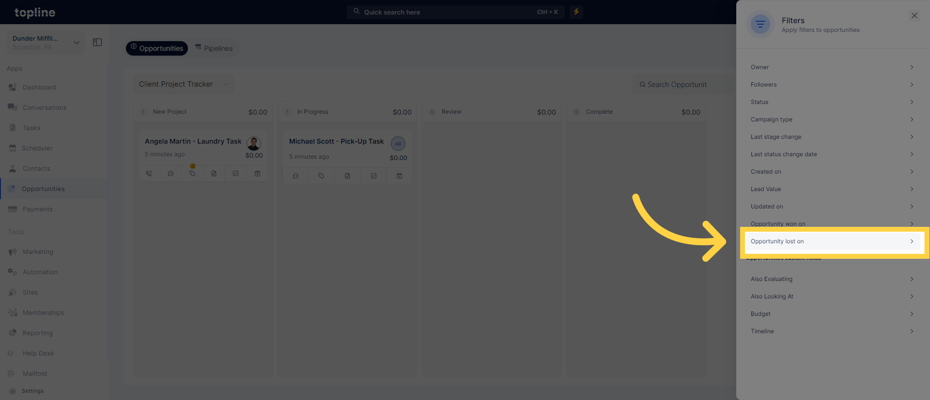
Task: Expand the Created on filter
Action: (x=832, y=172)
